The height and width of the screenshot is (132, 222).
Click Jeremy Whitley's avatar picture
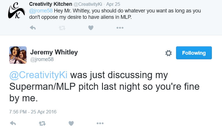tap(18, 55)
